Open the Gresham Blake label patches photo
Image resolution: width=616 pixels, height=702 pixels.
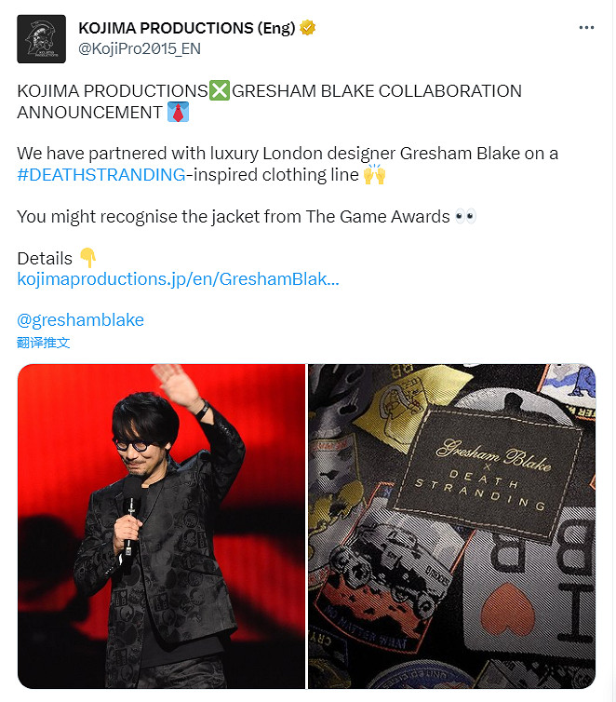(x=452, y=526)
